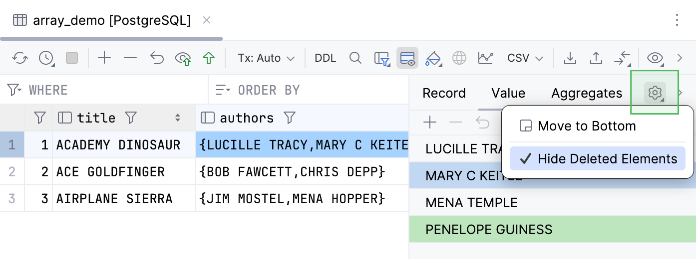Click the search magnifier icon
The height and width of the screenshot is (259, 696).
tap(355, 58)
